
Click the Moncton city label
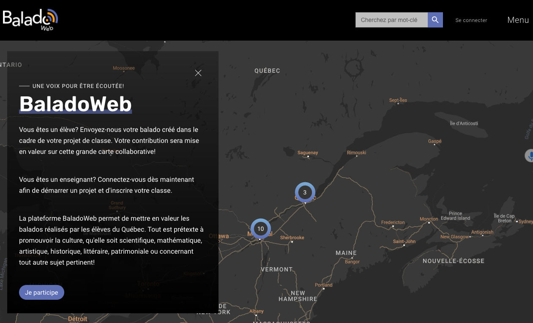tap(429, 219)
